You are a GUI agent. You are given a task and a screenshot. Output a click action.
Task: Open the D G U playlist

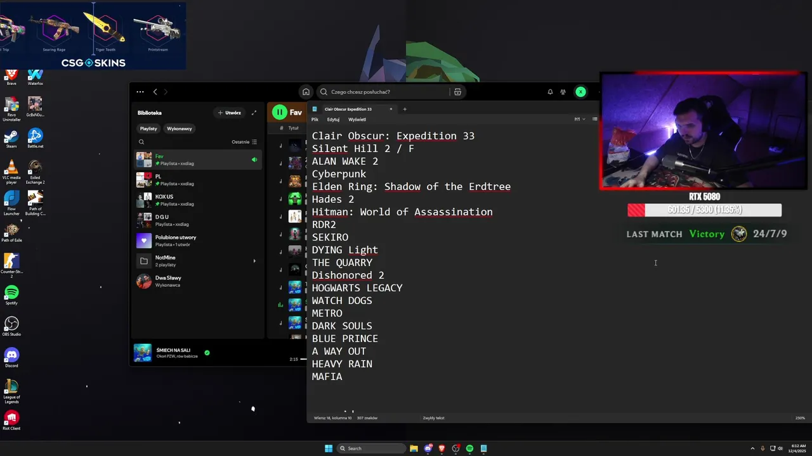click(199, 220)
